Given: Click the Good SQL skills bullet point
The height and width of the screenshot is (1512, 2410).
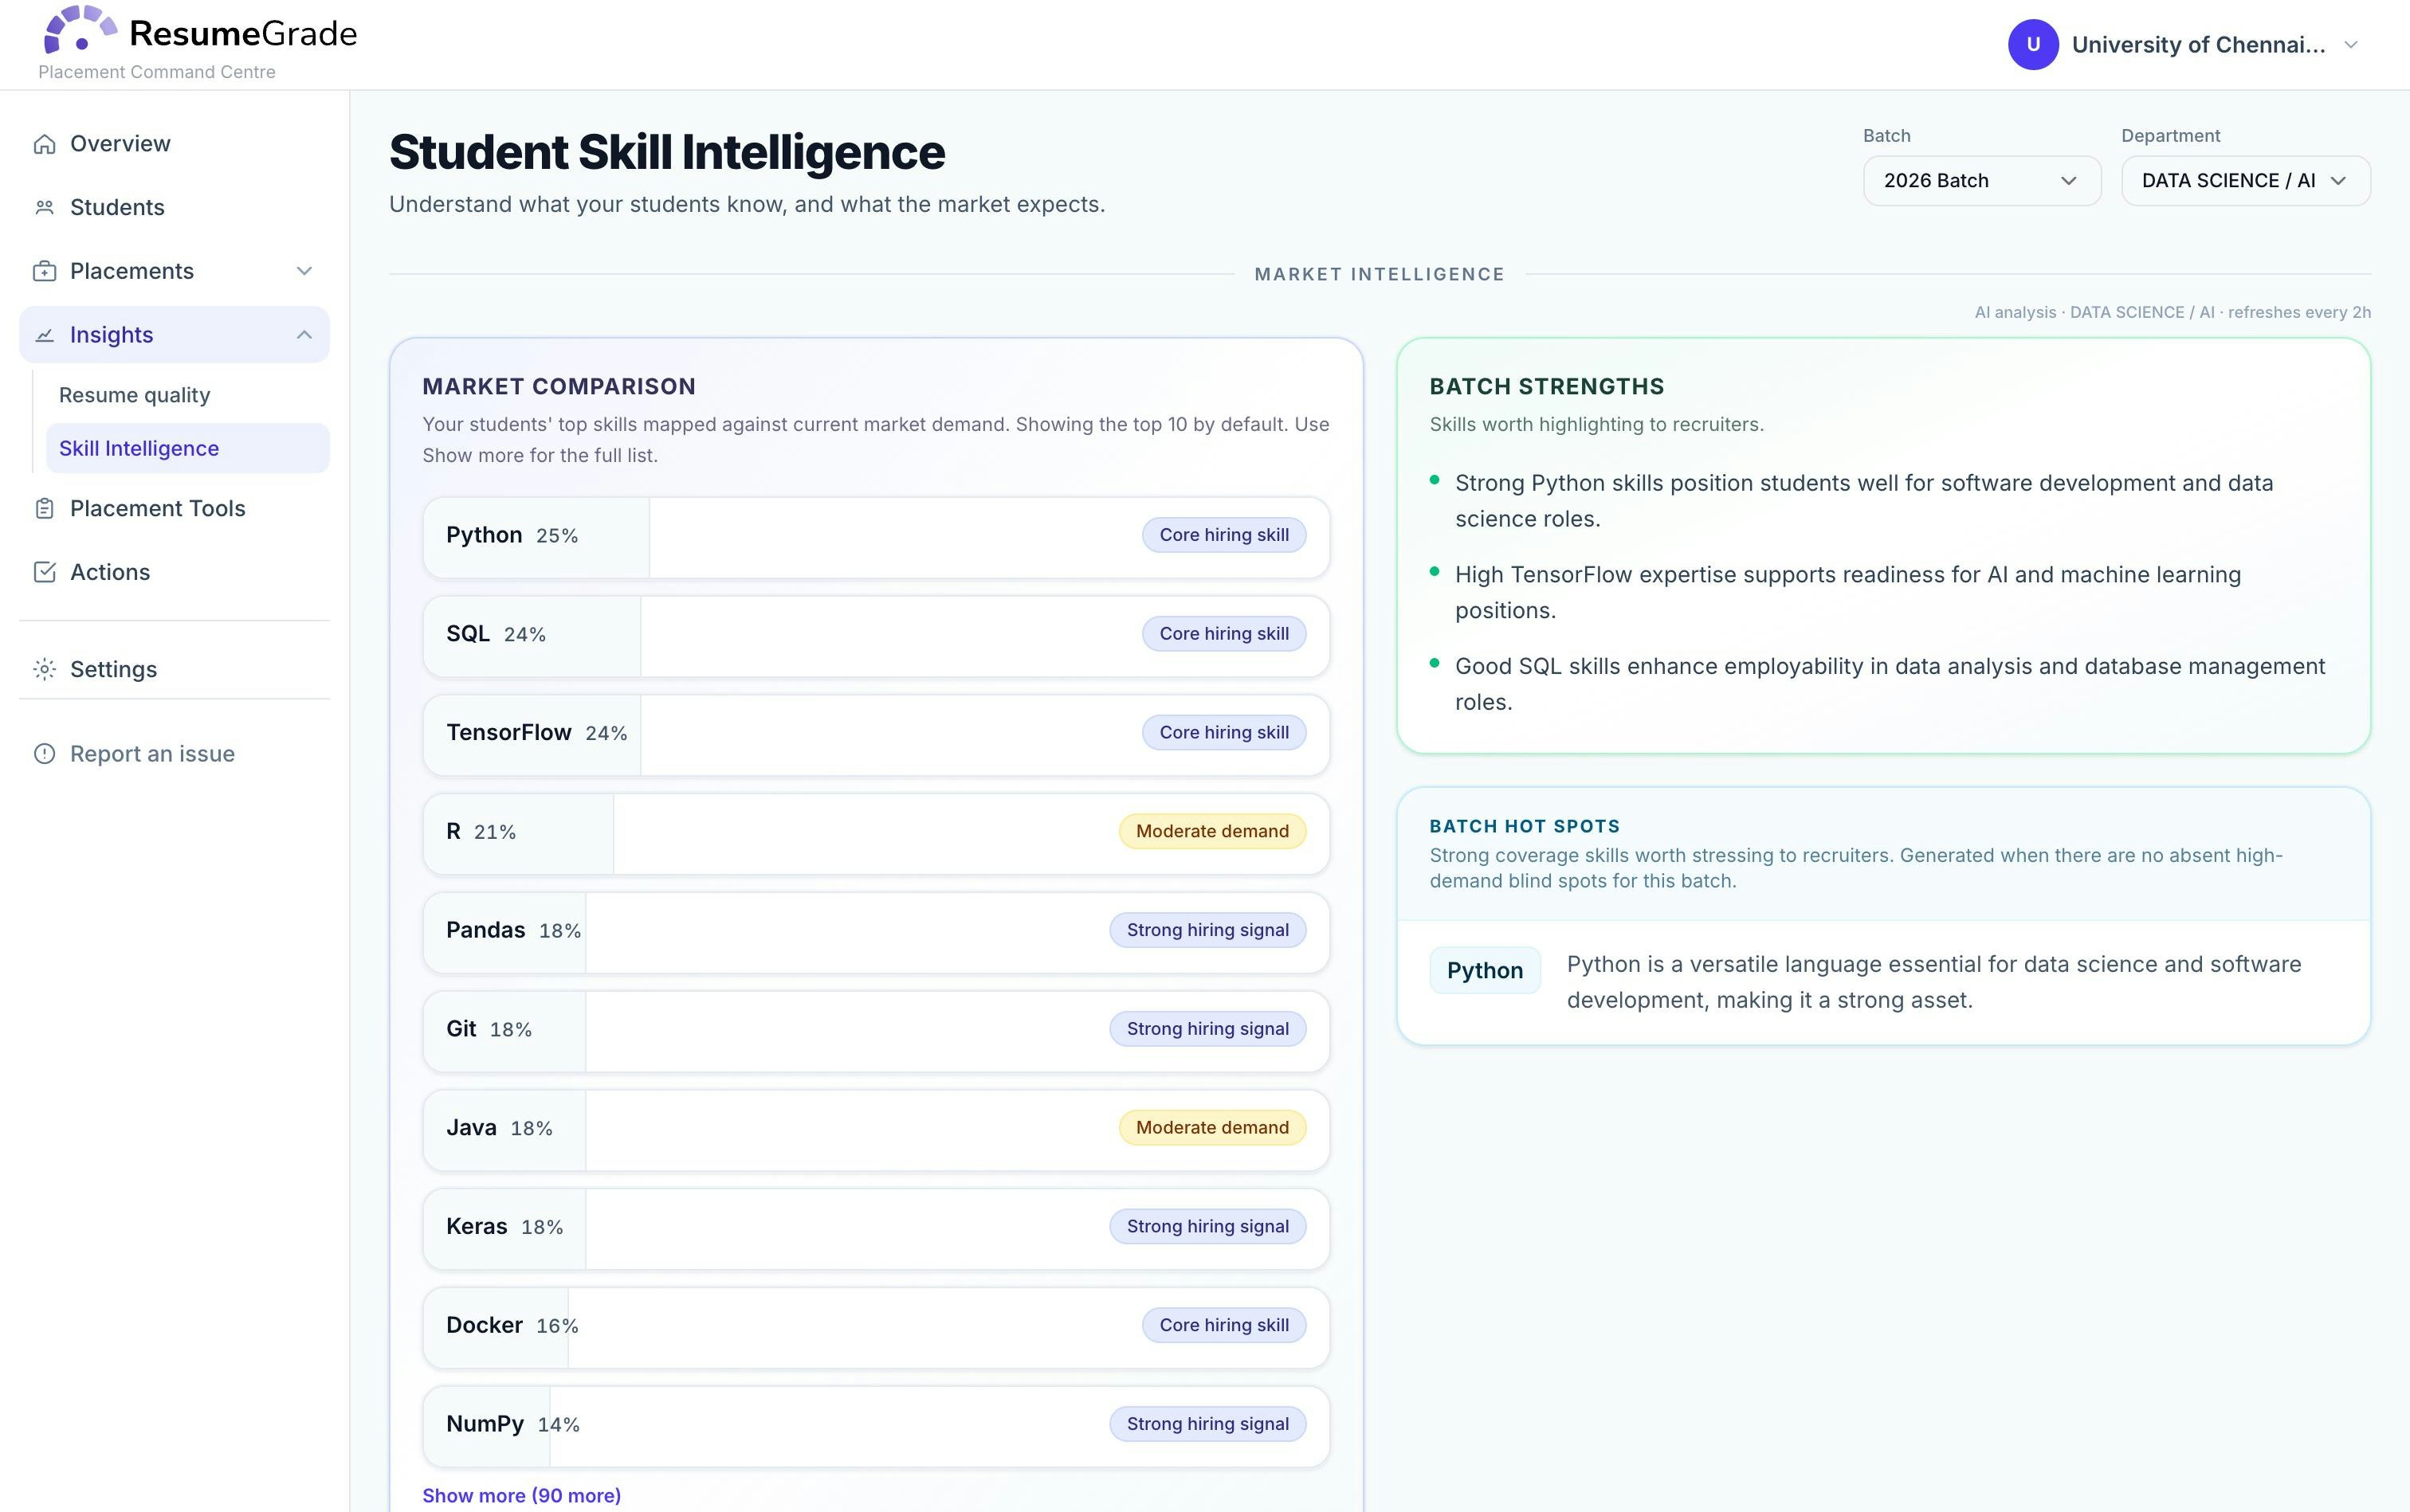Looking at the screenshot, I should [1890, 685].
